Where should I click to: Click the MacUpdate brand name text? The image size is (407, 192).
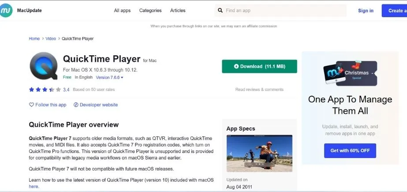point(30,11)
